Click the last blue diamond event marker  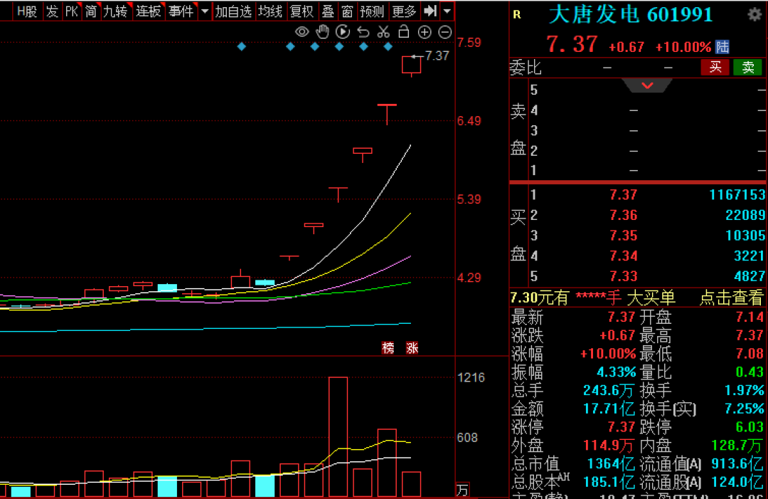[388, 46]
